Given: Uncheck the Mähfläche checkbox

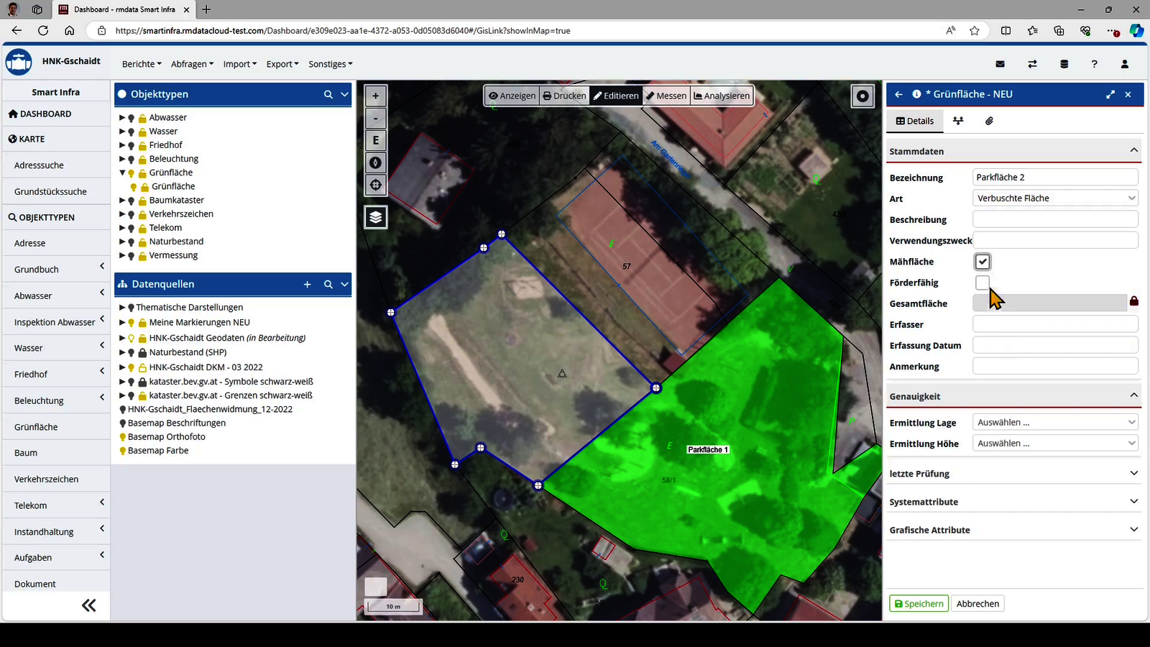Looking at the screenshot, I should (983, 262).
